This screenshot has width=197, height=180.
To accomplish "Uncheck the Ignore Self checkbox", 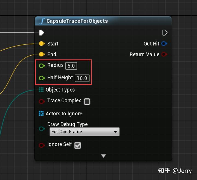I will click(78, 145).
